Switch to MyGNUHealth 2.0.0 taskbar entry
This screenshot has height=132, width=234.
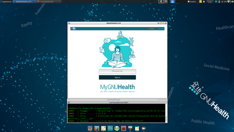(25, 1)
